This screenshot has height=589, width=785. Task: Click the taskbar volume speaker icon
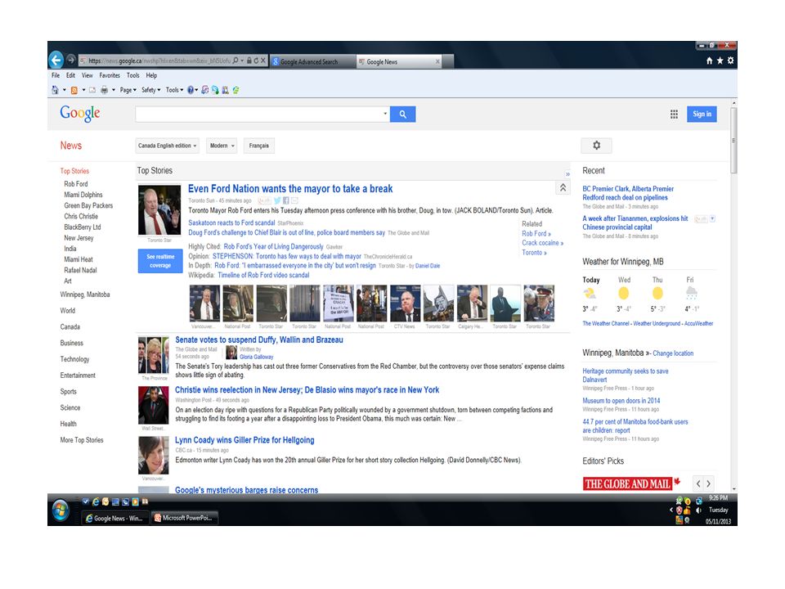[698, 510]
